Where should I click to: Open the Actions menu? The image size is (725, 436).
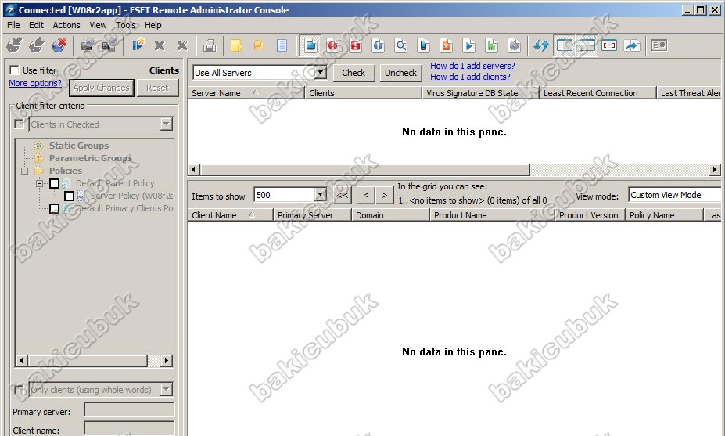[66, 25]
